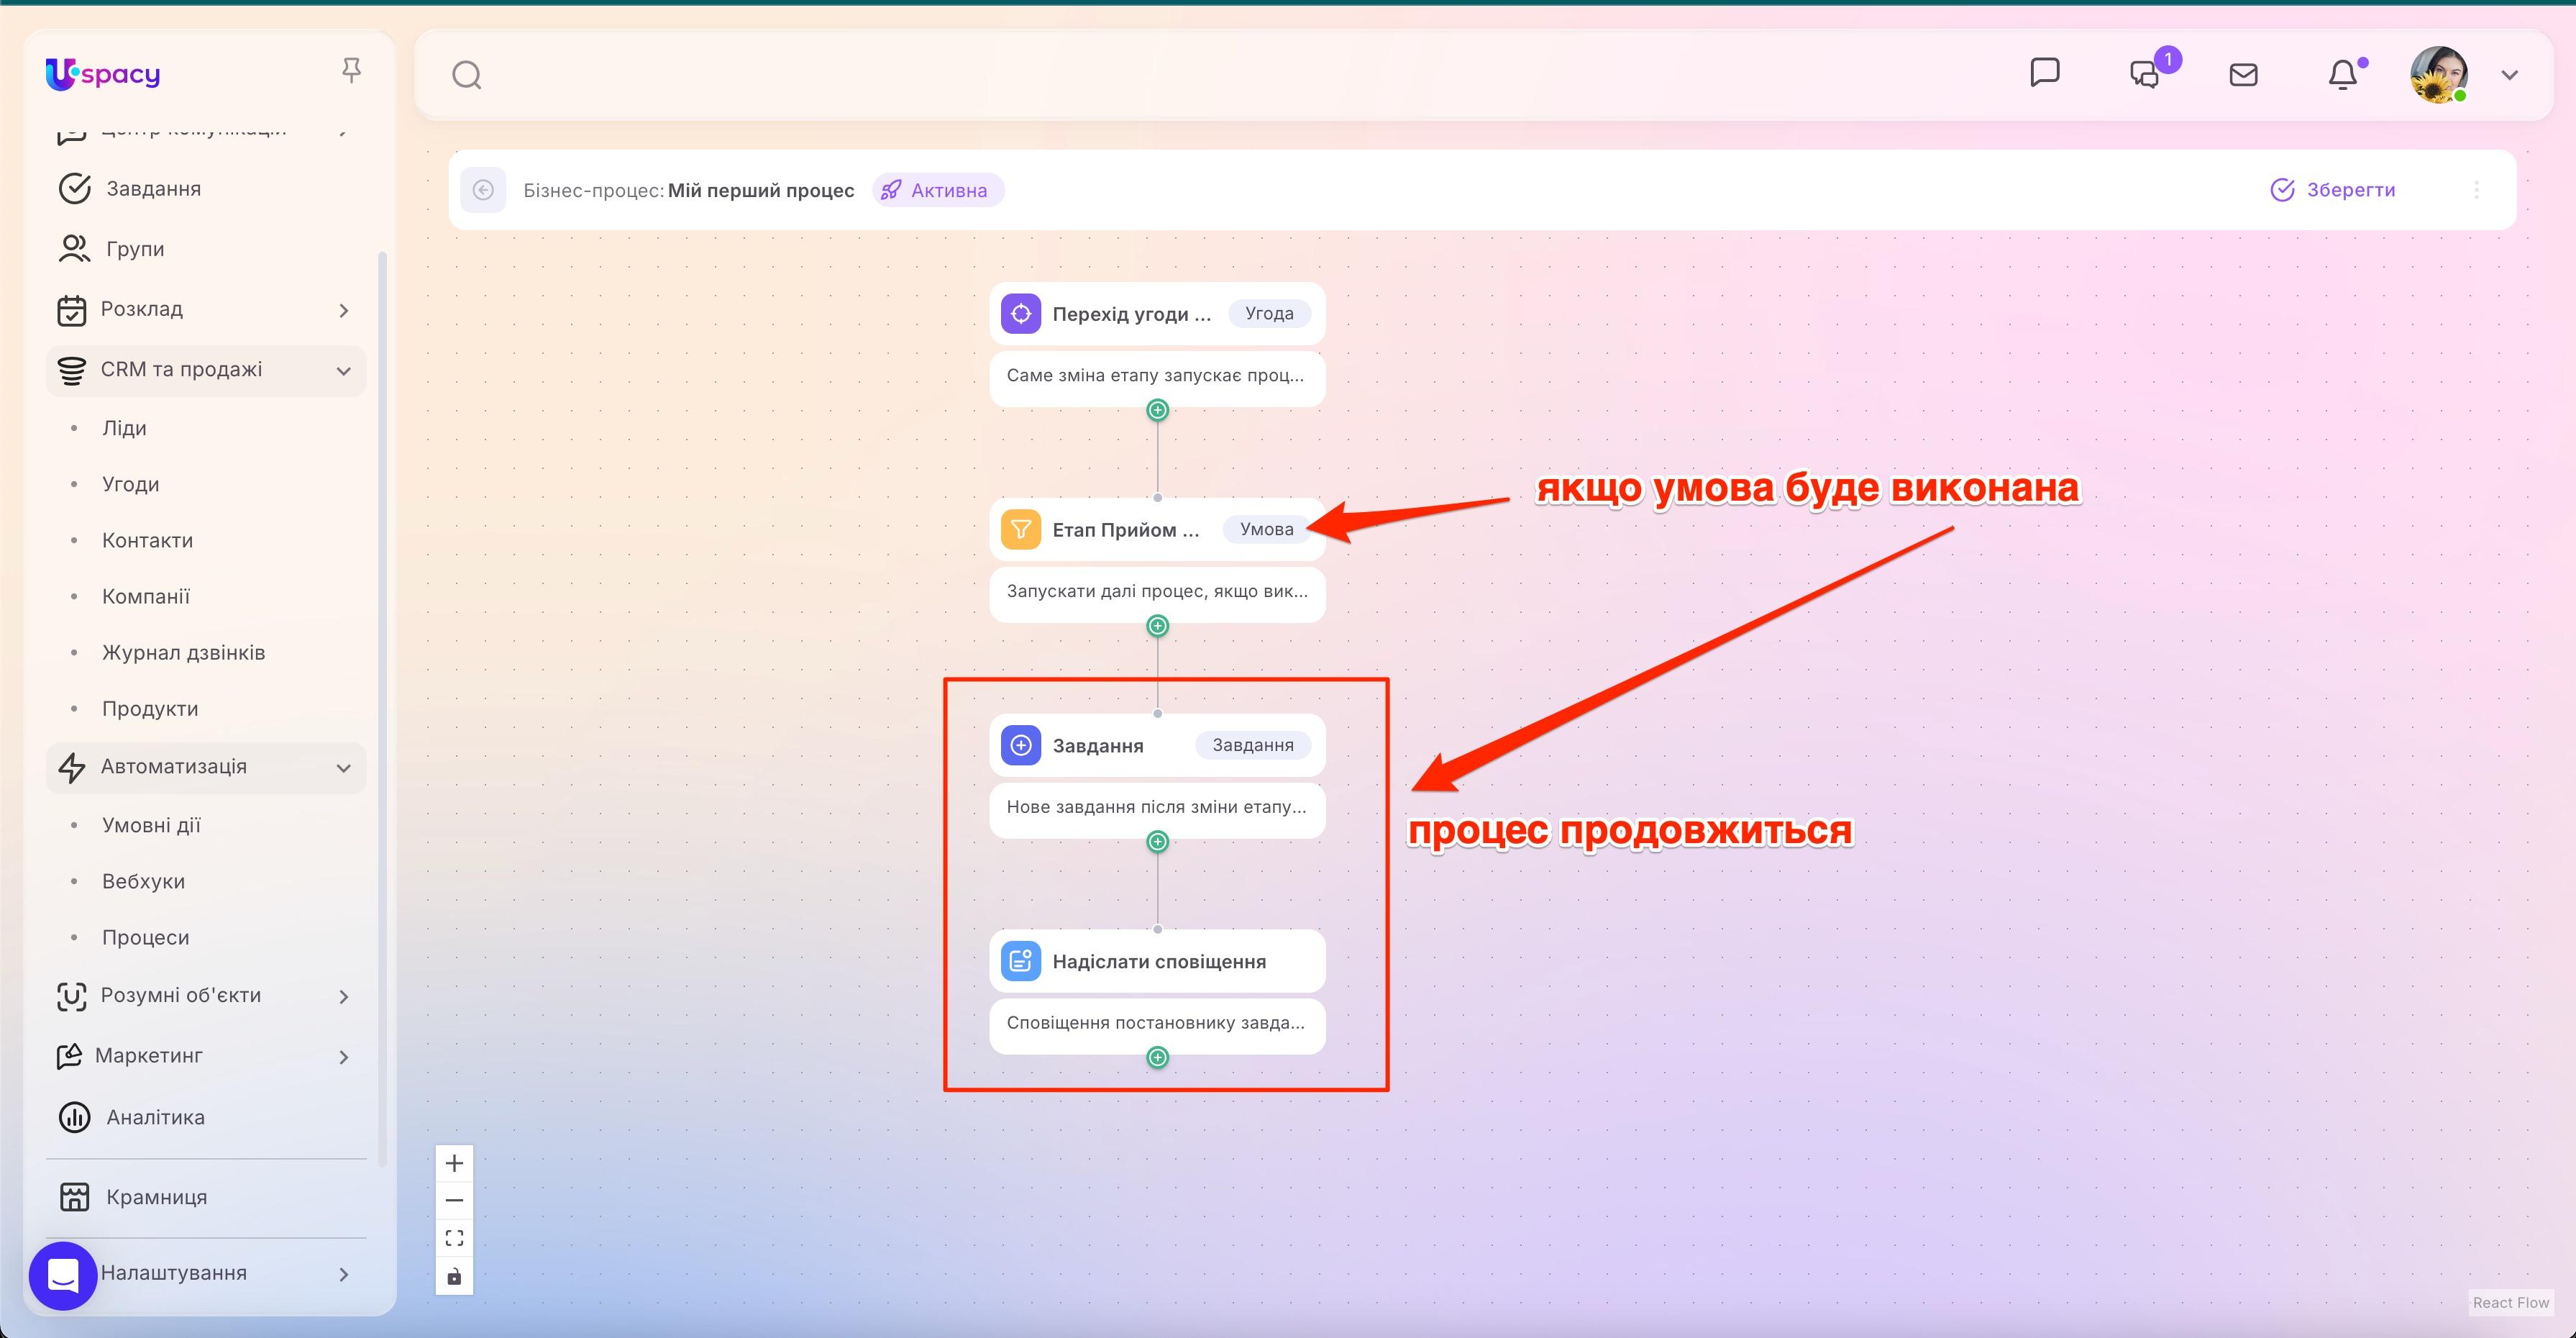Zoom out using the minus icon
Screen dimensions: 2576x1338
click(454, 1199)
